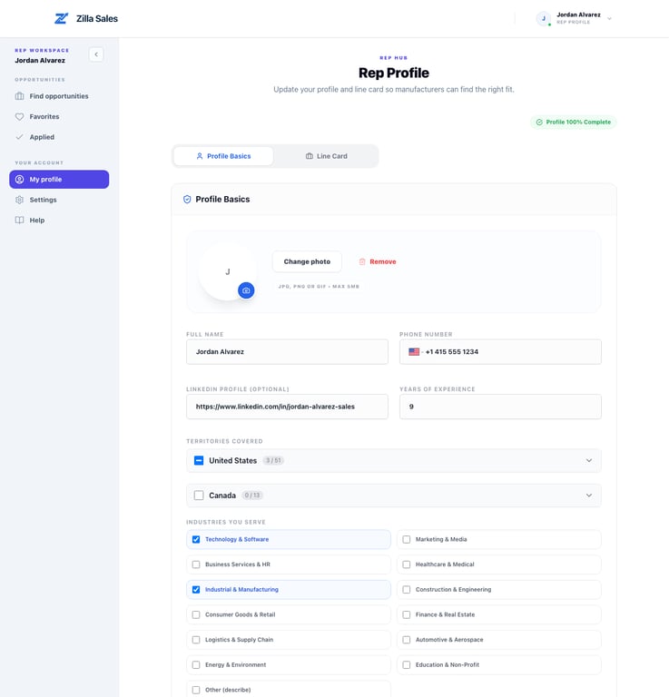Click the Zilla Sales brand name
This screenshot has height=697, width=669.
click(97, 19)
